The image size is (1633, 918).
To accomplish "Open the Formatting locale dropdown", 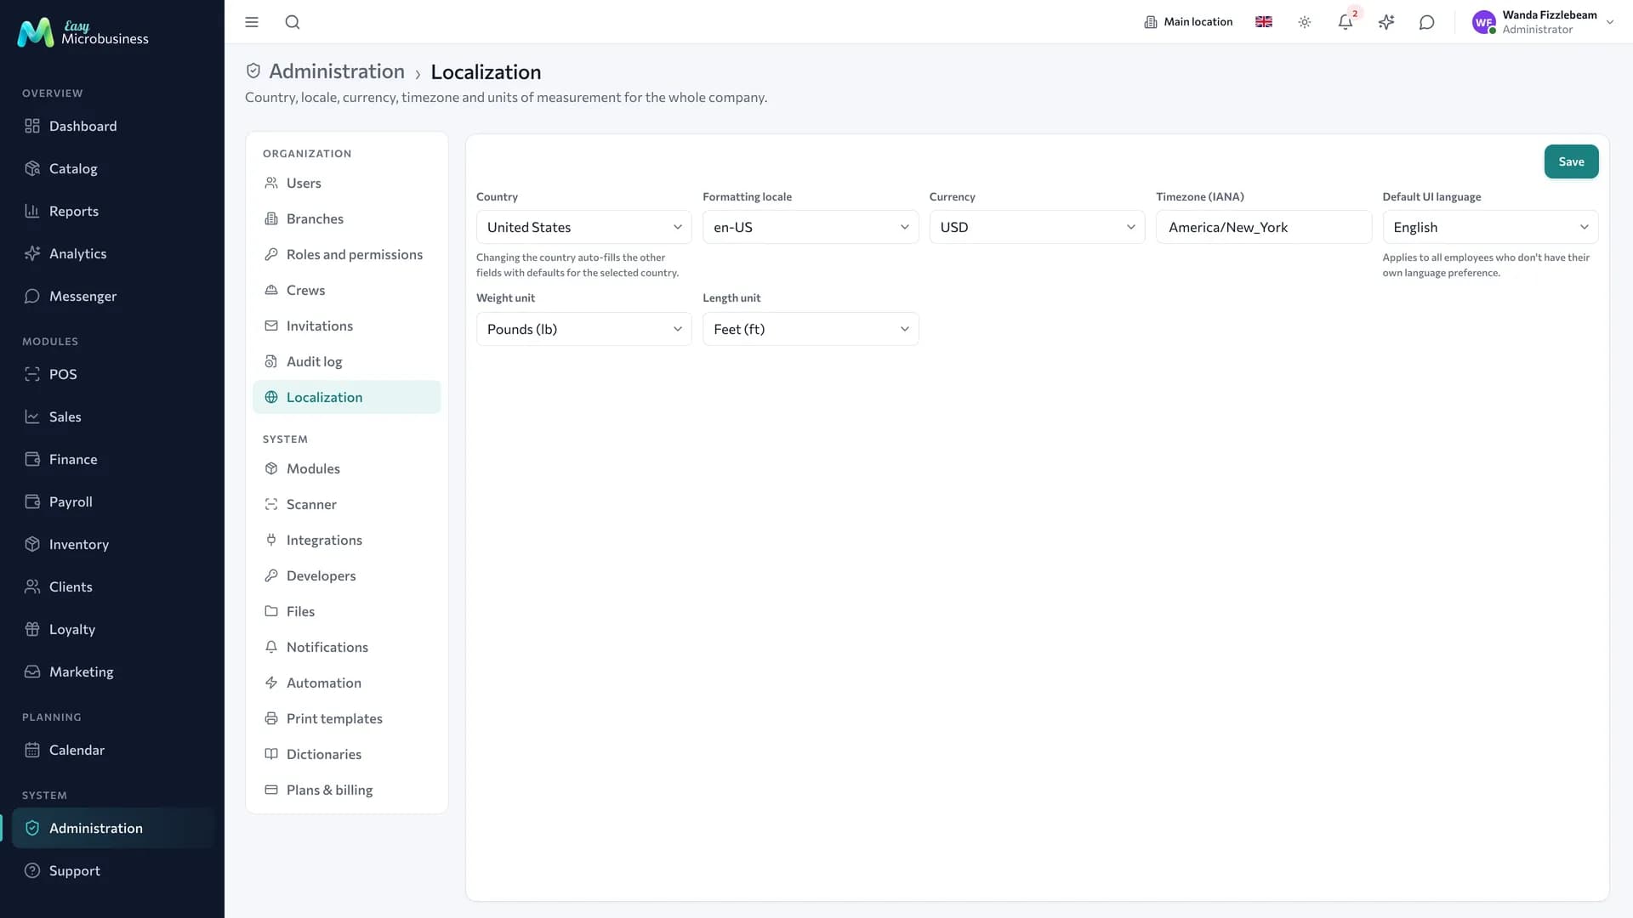I will [x=811, y=227].
